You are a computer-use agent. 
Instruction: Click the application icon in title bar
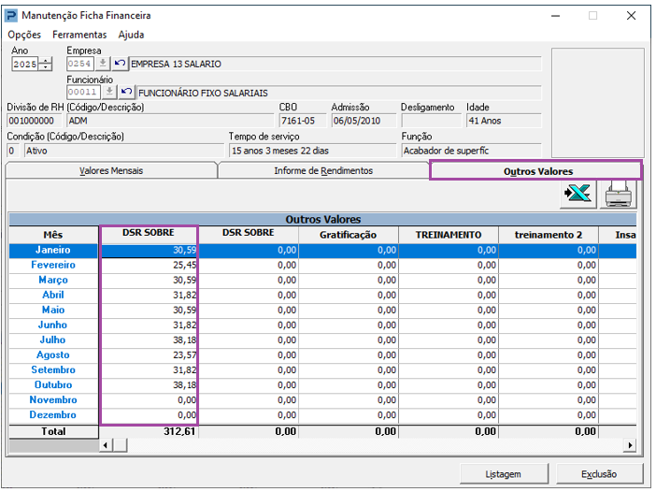coord(11,16)
